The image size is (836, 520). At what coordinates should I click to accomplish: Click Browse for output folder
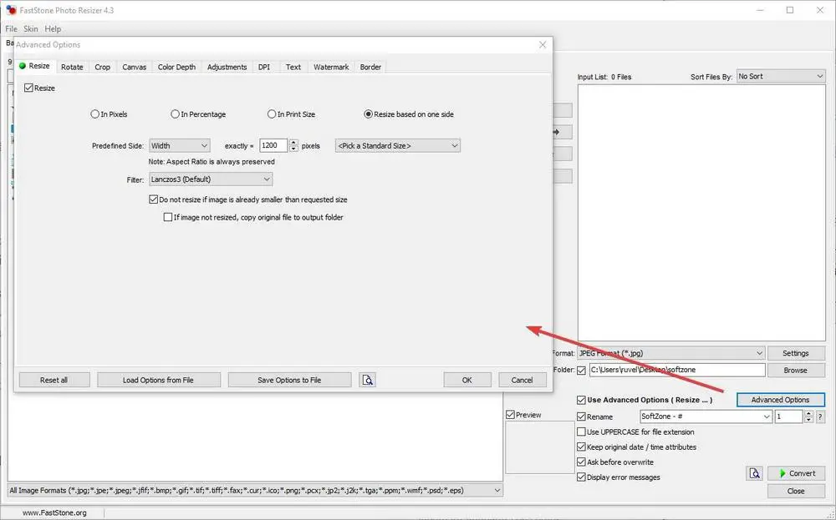point(796,370)
